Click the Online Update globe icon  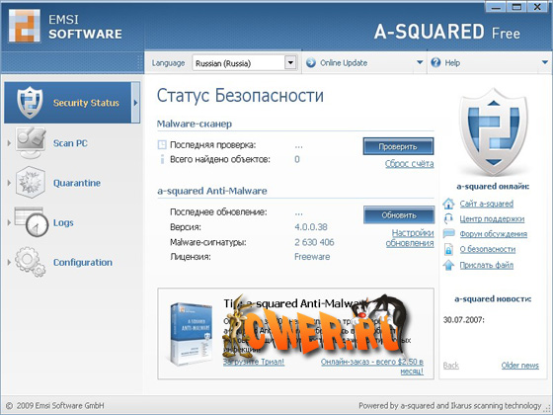point(311,63)
